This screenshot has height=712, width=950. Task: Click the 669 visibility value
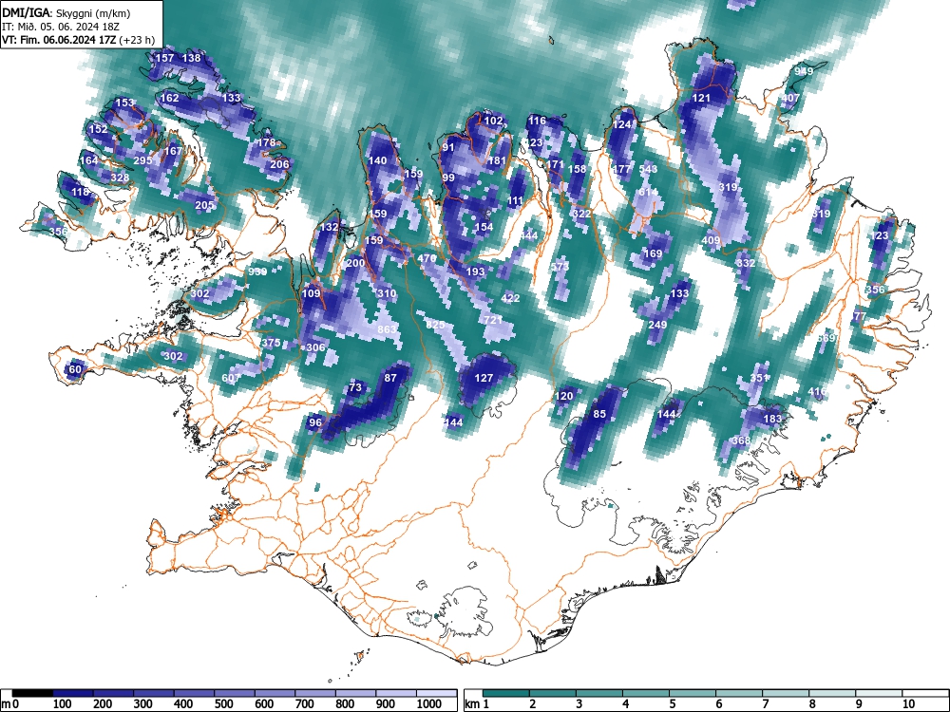pos(826,338)
